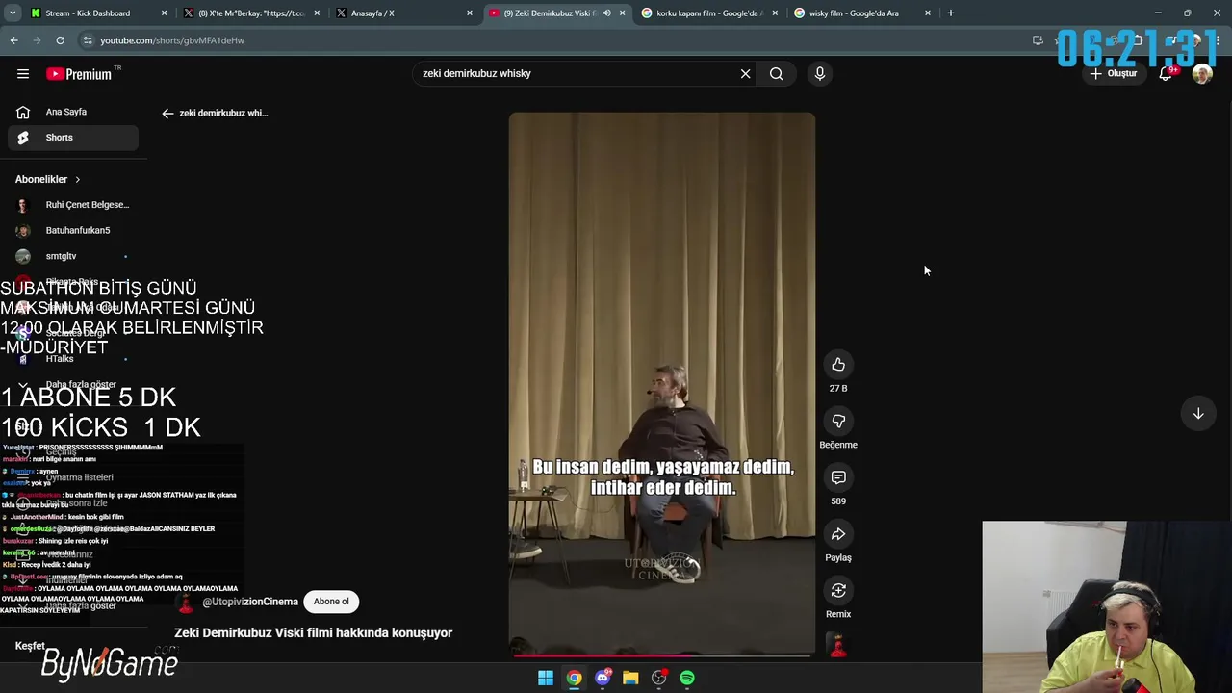Run search with the magnifier button
This screenshot has width=1232, height=693.
point(776,73)
